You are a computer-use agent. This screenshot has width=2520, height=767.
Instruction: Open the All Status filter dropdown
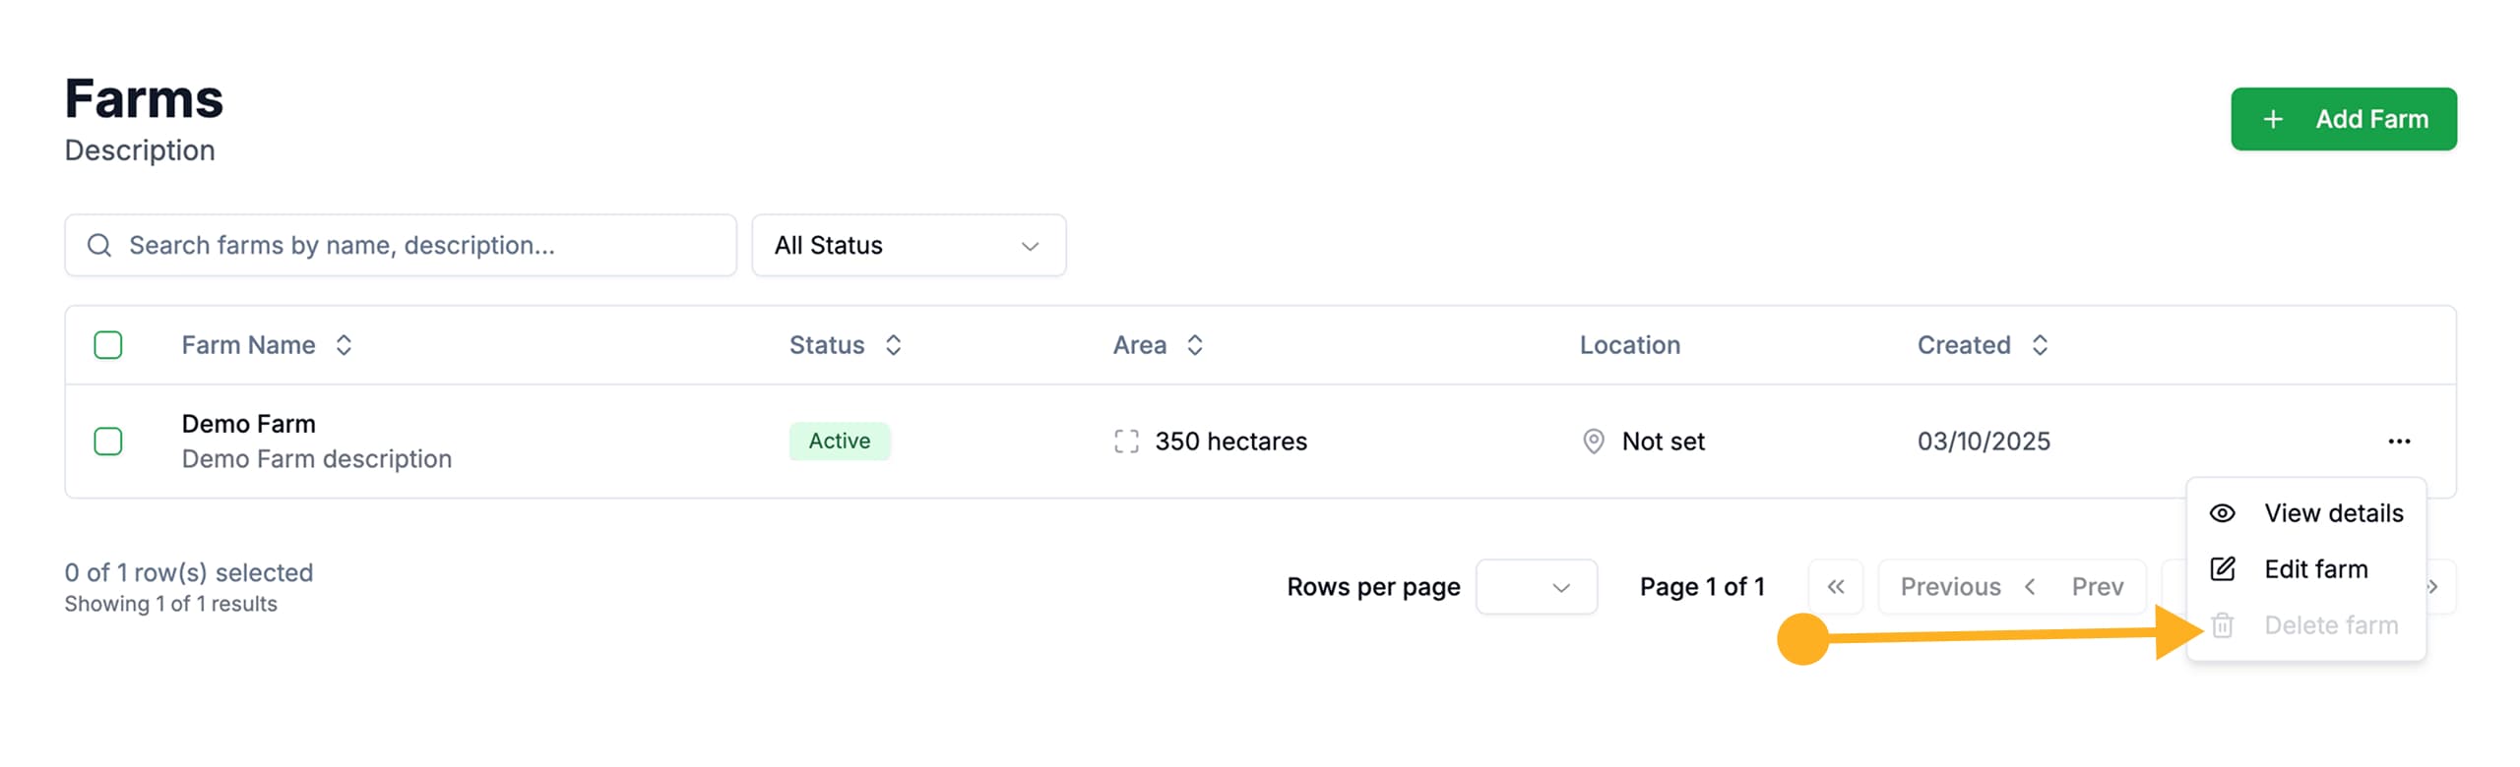coord(908,245)
